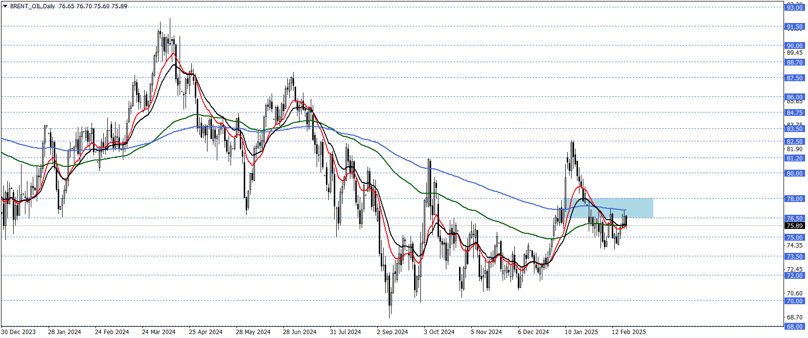Click the 81.20 price level label
The width and height of the screenshot is (808, 338).
[x=795, y=158]
